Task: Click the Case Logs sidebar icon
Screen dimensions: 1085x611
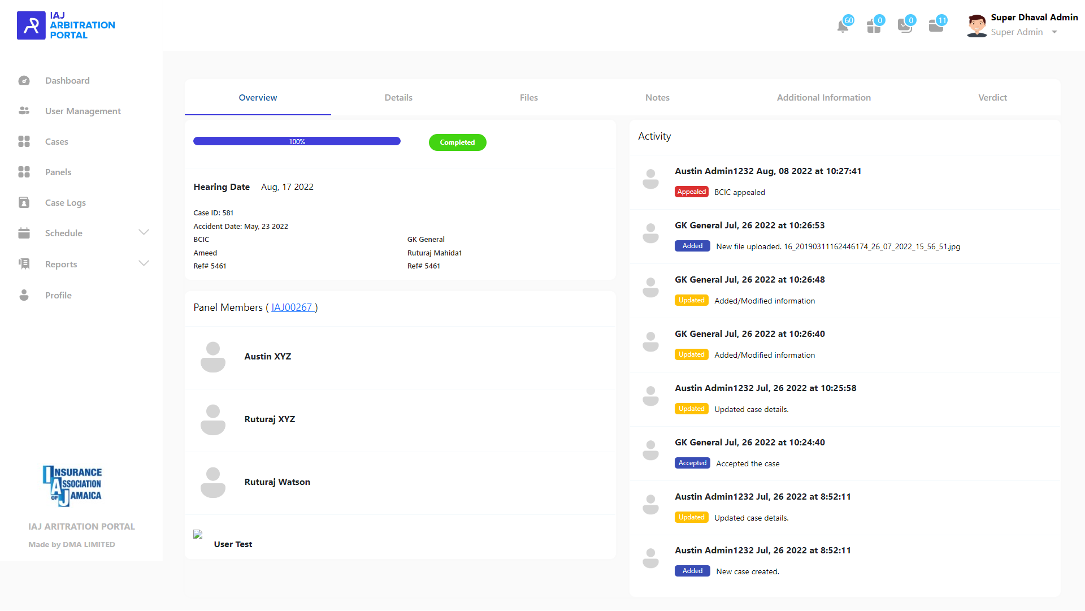Action: pos(24,203)
